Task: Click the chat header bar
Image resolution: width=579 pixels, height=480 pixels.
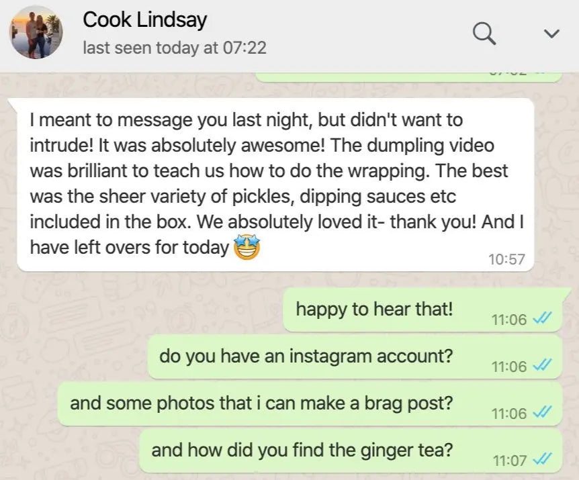Action: click(x=289, y=35)
